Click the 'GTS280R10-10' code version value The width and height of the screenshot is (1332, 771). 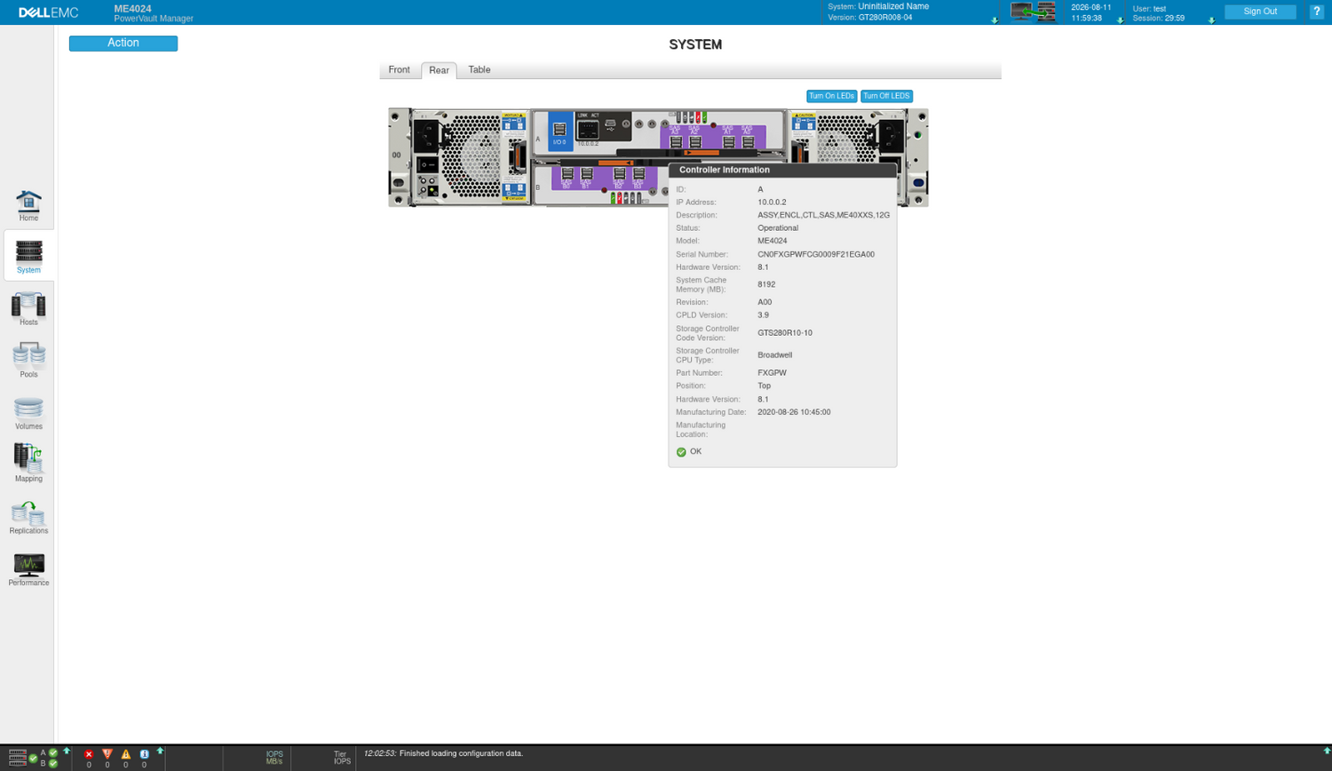[785, 333]
